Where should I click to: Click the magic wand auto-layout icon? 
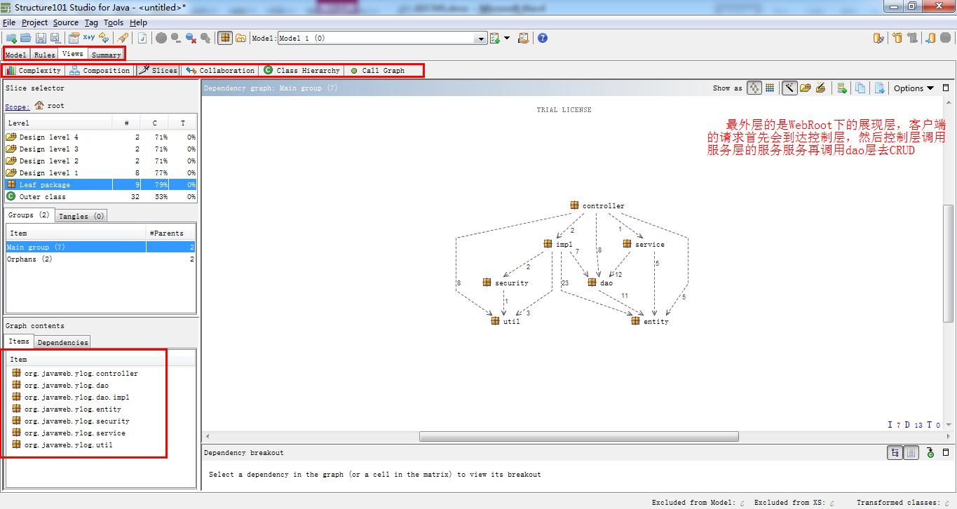789,88
